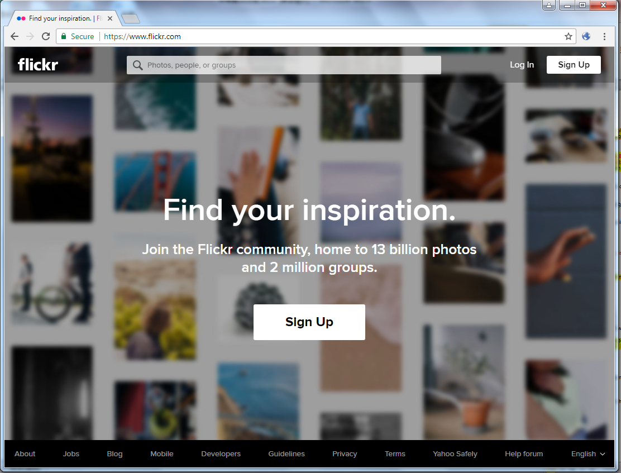Open the Help forum footer link
Image resolution: width=621 pixels, height=473 pixels.
524,453
